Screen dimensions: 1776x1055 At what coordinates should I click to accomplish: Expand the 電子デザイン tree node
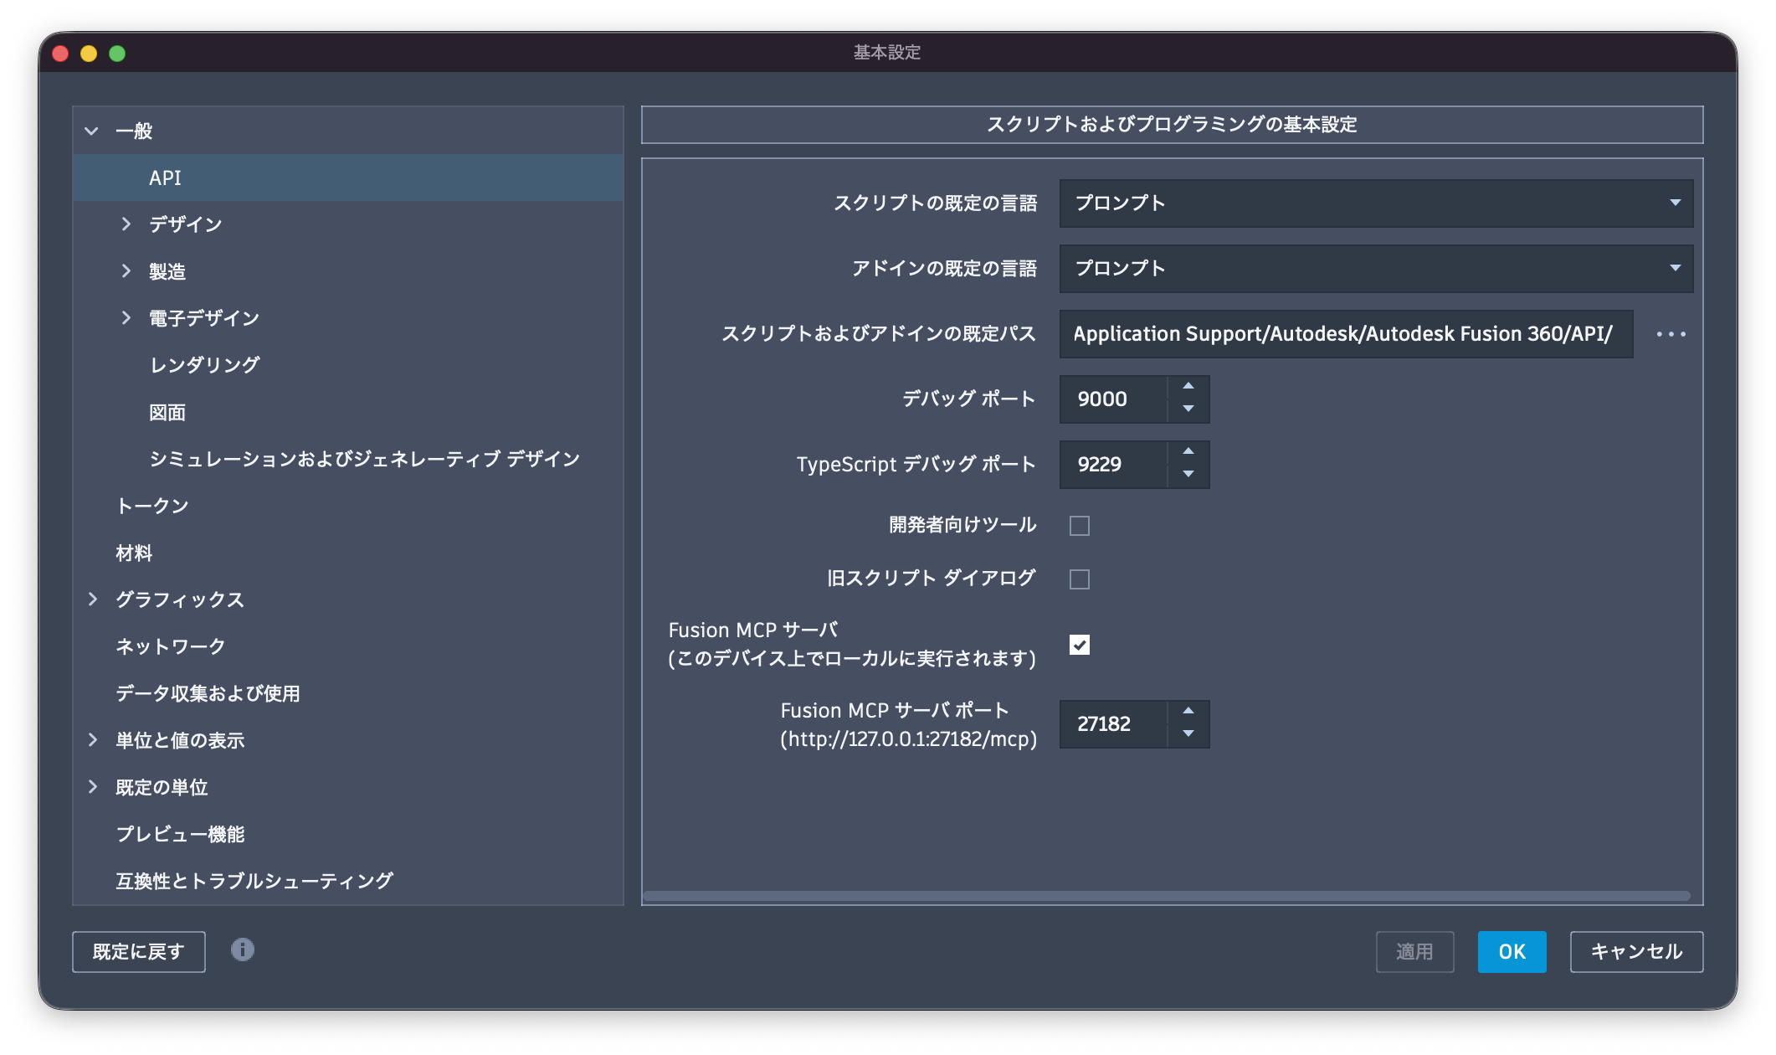[x=126, y=318]
